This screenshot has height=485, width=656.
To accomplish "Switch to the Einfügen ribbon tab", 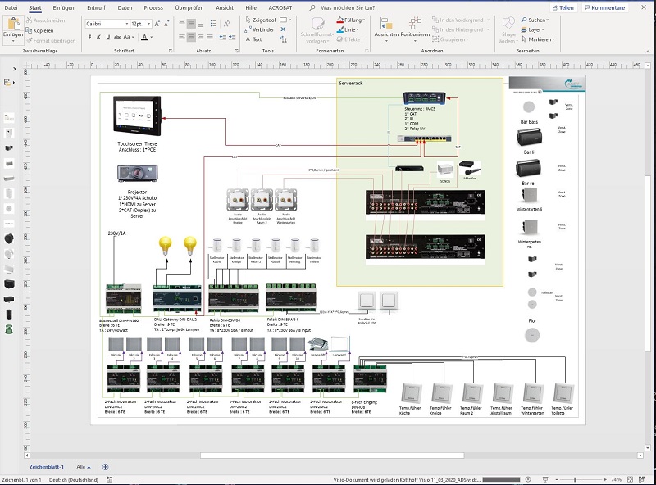I will [x=64, y=7].
